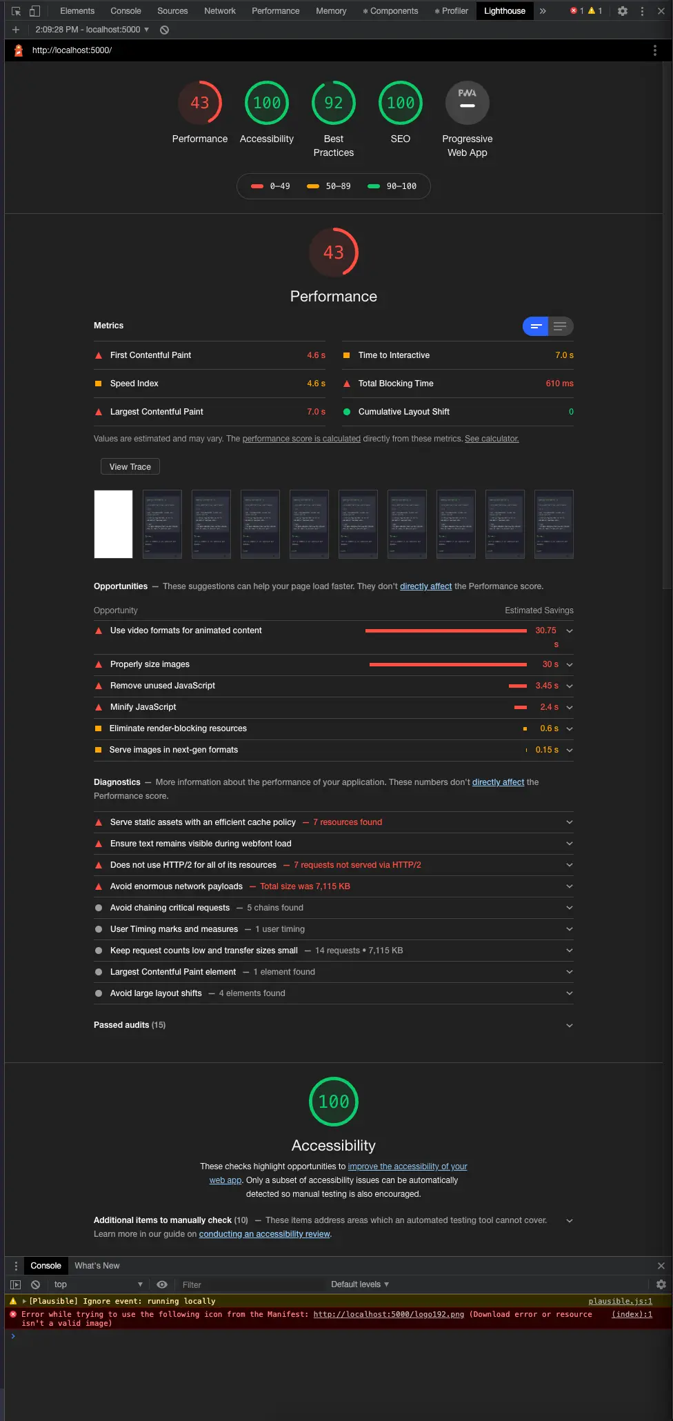Toggle the live expression eye icon
This screenshot has width=673, height=1421.
point(162,1284)
